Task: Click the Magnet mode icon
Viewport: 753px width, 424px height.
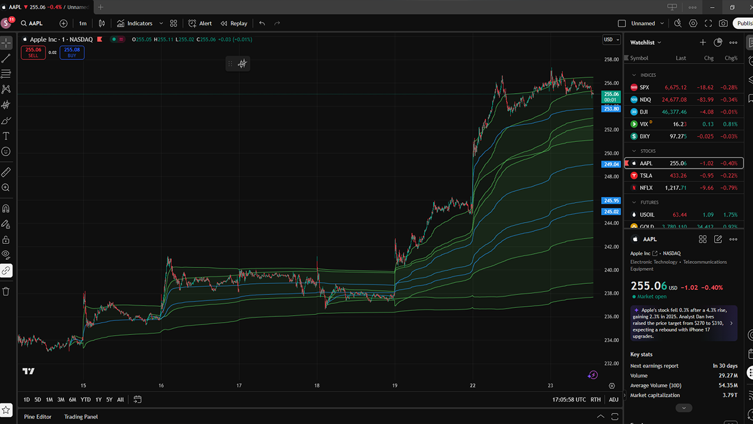Action: tap(6, 208)
